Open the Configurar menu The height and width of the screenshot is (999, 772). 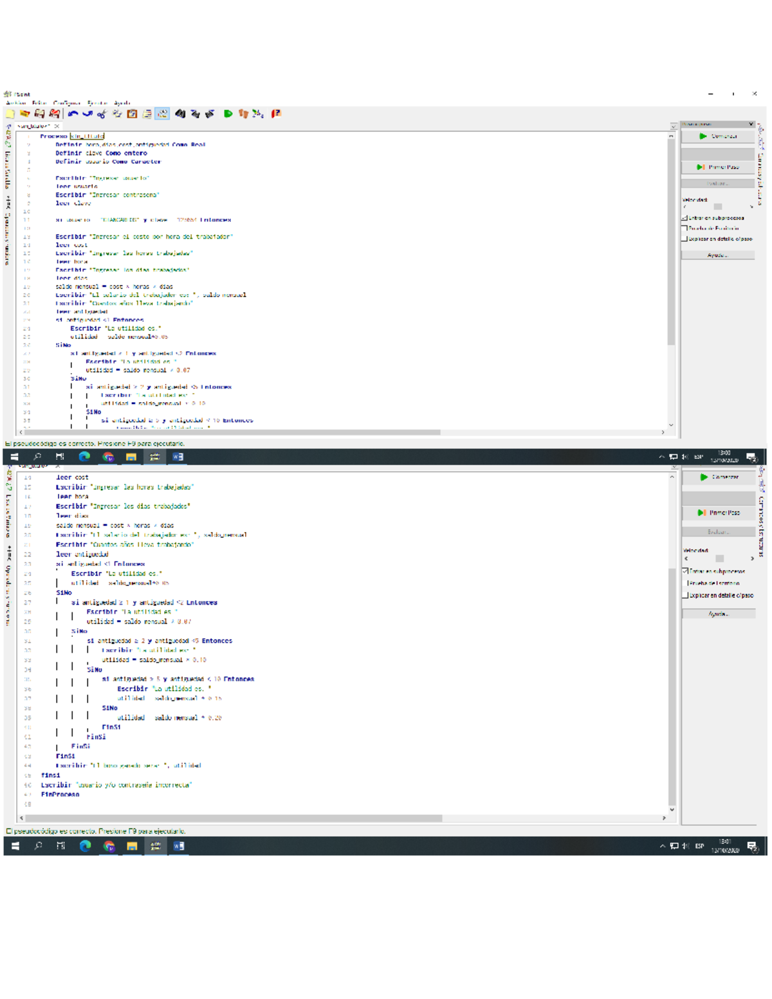[66, 103]
